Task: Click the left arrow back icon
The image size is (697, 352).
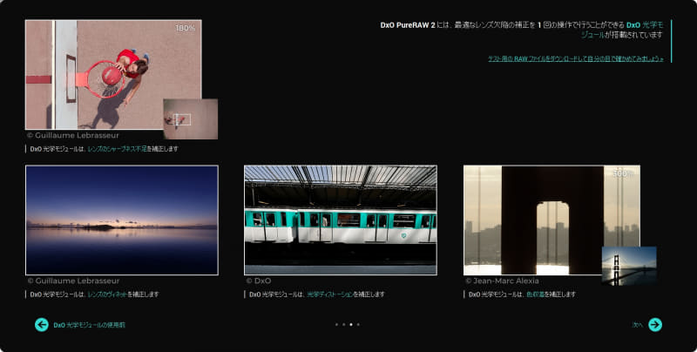Action: (x=42, y=325)
